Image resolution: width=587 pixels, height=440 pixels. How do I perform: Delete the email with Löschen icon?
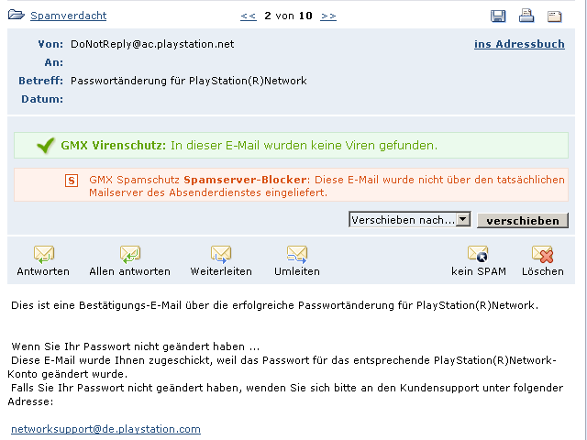[x=543, y=254]
